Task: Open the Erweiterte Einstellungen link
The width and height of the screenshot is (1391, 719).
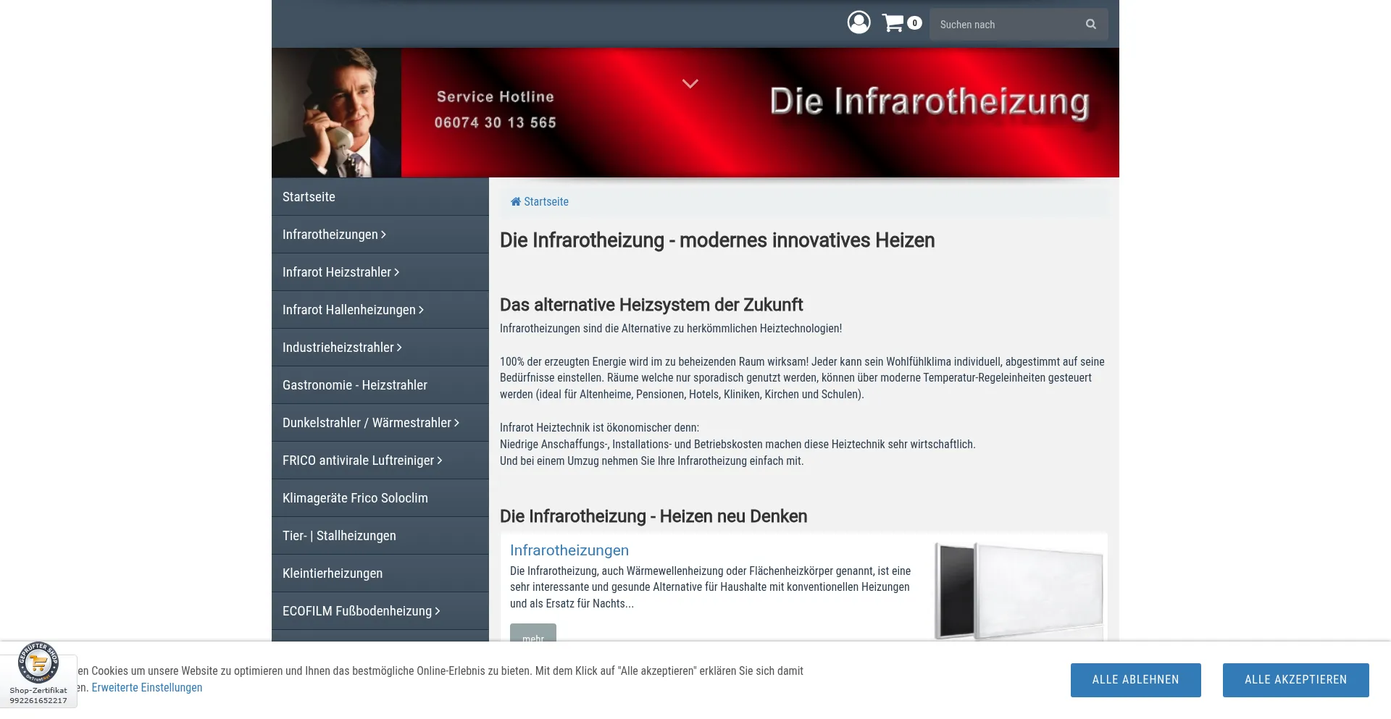Action: pyautogui.click(x=147, y=687)
